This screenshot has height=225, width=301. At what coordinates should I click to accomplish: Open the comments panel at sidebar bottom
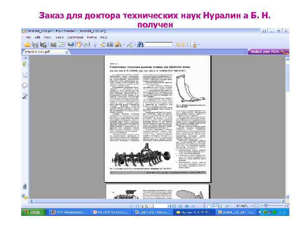click(x=25, y=196)
